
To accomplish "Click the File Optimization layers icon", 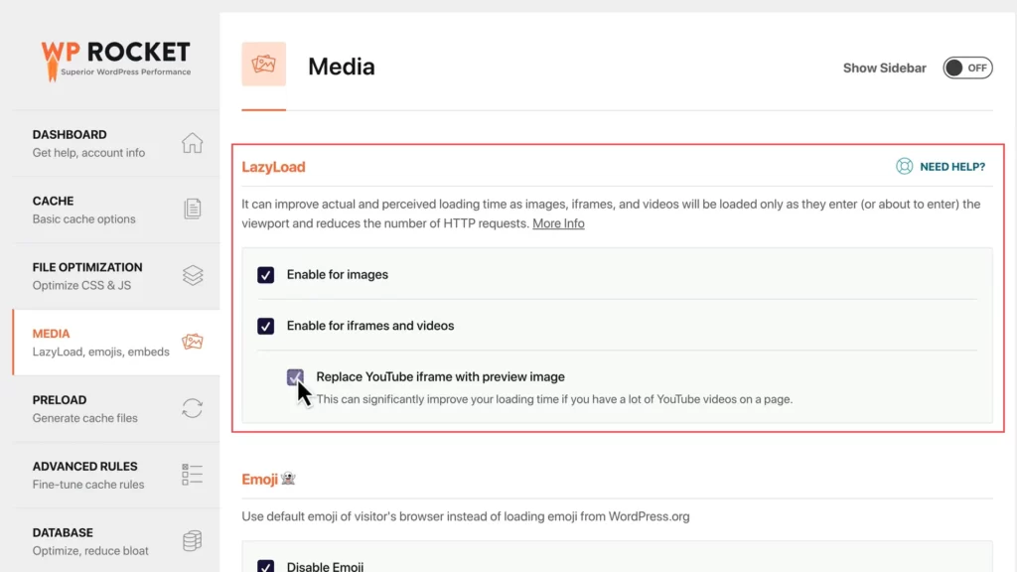I will click(x=192, y=276).
